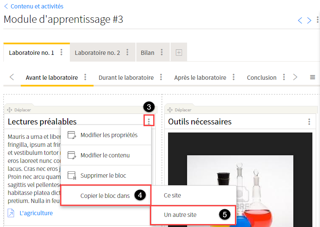The height and width of the screenshot is (227, 320).
Task: Select Avant le laboratoire sub-tab
Action: [52, 78]
